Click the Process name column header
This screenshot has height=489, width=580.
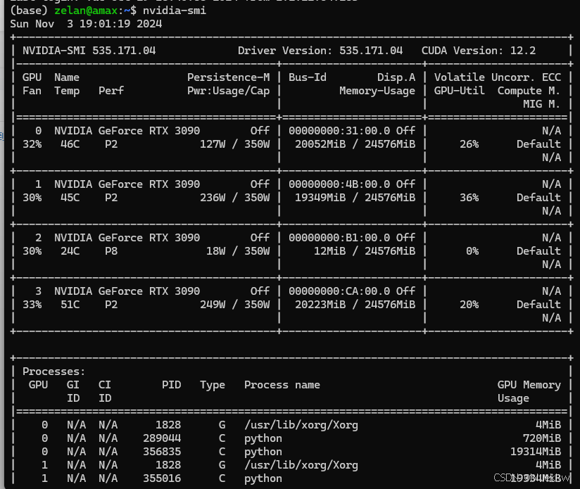tap(282, 385)
